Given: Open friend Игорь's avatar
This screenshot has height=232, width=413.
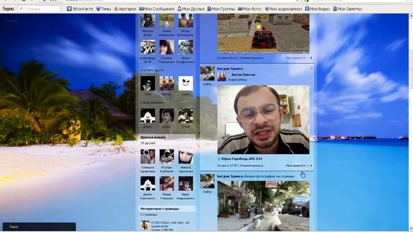Looking at the screenshot, I should (x=186, y=21).
